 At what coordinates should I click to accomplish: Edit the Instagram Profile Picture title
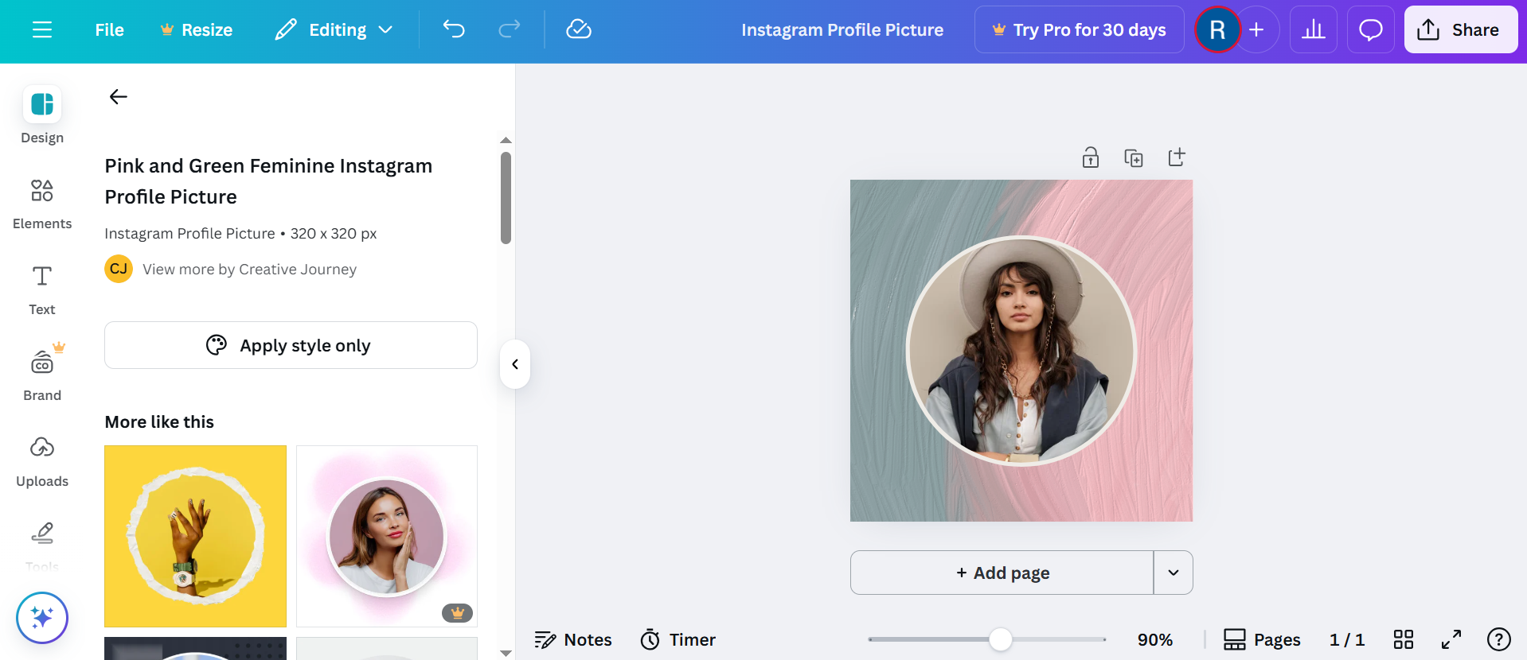pos(842,30)
